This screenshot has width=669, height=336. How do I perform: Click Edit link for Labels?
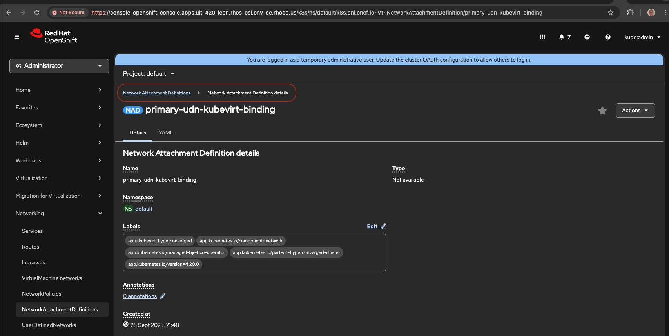(372, 226)
